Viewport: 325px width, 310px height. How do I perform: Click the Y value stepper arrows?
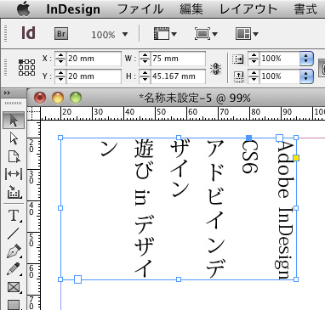pos(60,76)
